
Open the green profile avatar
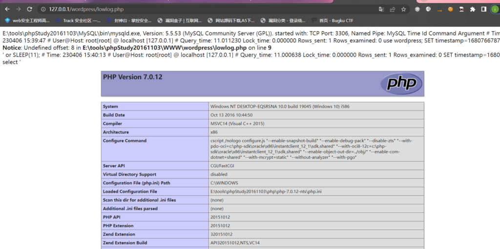point(494,9)
